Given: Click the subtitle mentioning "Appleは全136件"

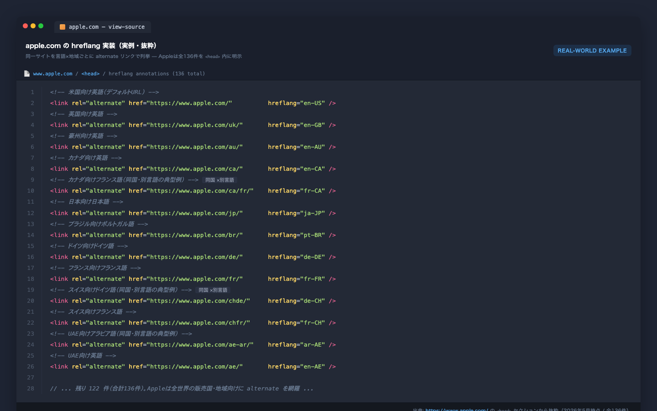Looking at the screenshot, I should click(134, 57).
